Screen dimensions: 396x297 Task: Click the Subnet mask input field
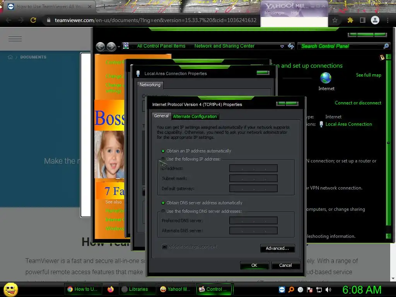[x=253, y=178]
